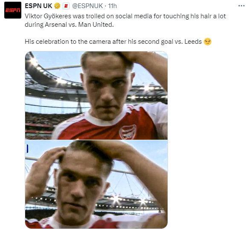This screenshot has height=229, width=246.
Task: Visit the @ESPNUK handle link
Action: 87,6
